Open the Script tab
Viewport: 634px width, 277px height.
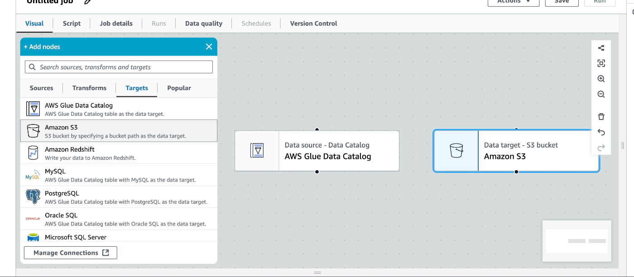pos(72,24)
